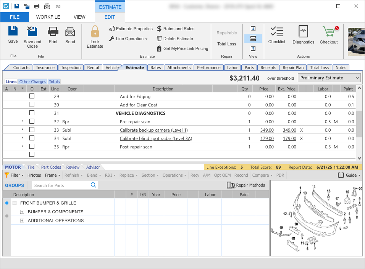Click the scroll up arrow of estimate lines
Image resolution: width=365 pixels, height=269 pixels.
click(359, 88)
